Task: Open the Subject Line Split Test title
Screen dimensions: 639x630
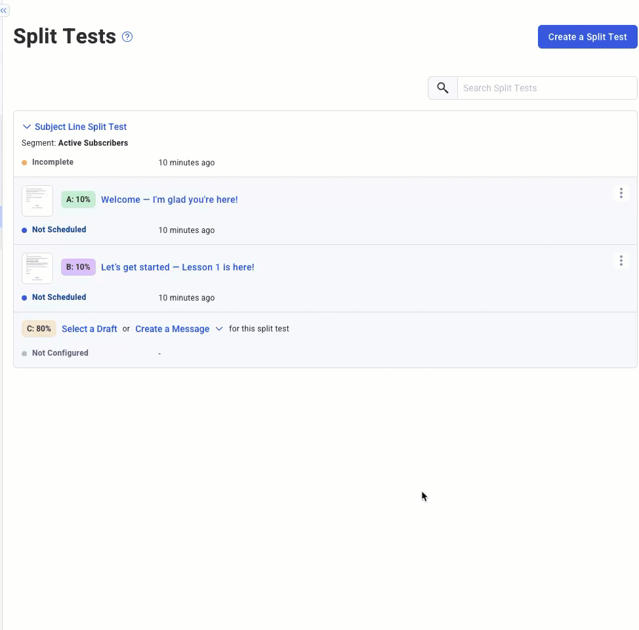Action: [x=81, y=127]
